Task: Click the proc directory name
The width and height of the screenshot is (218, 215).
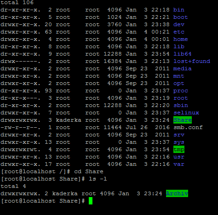Action: 181,91
